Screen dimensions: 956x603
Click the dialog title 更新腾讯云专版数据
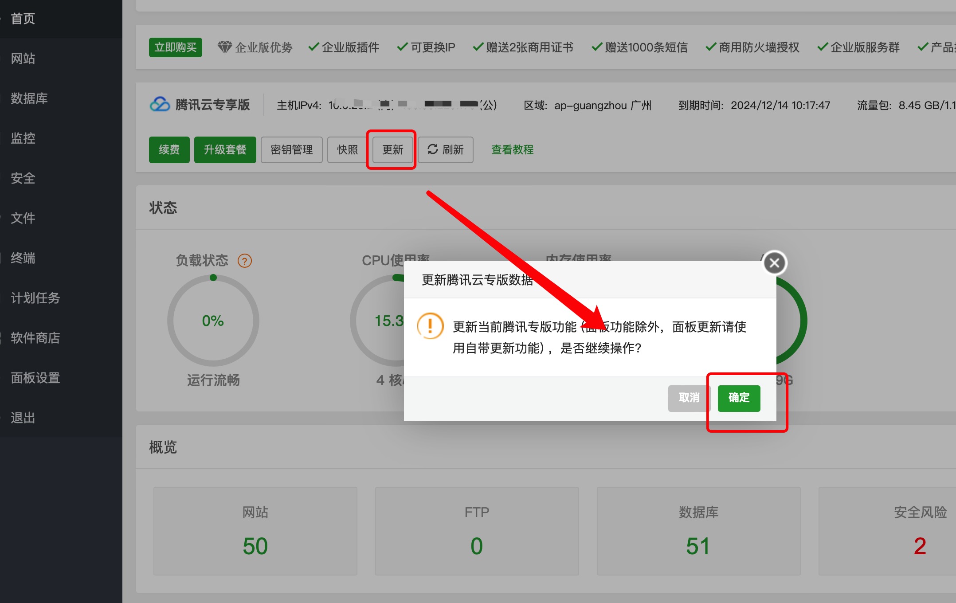tap(477, 280)
